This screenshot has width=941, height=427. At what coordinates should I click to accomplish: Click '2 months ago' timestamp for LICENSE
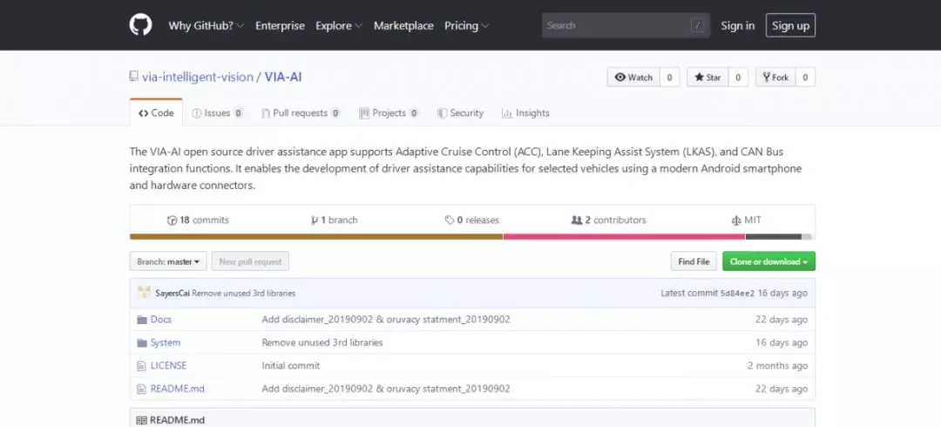[778, 365]
